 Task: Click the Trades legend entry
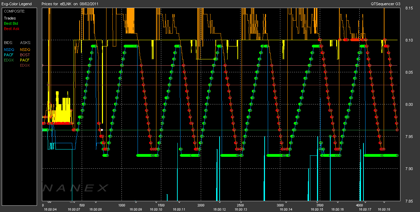[9, 18]
